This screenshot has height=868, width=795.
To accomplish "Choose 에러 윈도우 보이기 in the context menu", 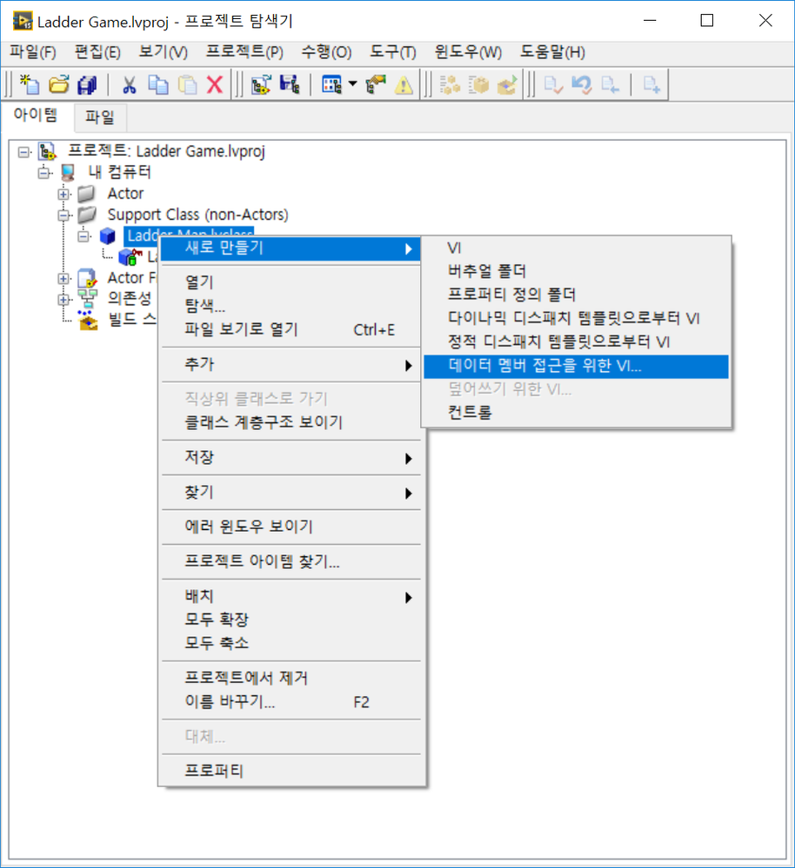I will (x=291, y=527).
